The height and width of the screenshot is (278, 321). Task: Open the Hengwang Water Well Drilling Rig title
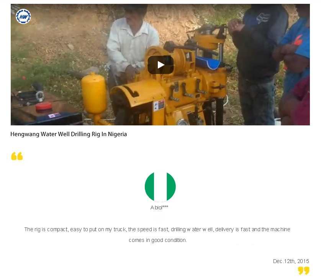pos(69,134)
